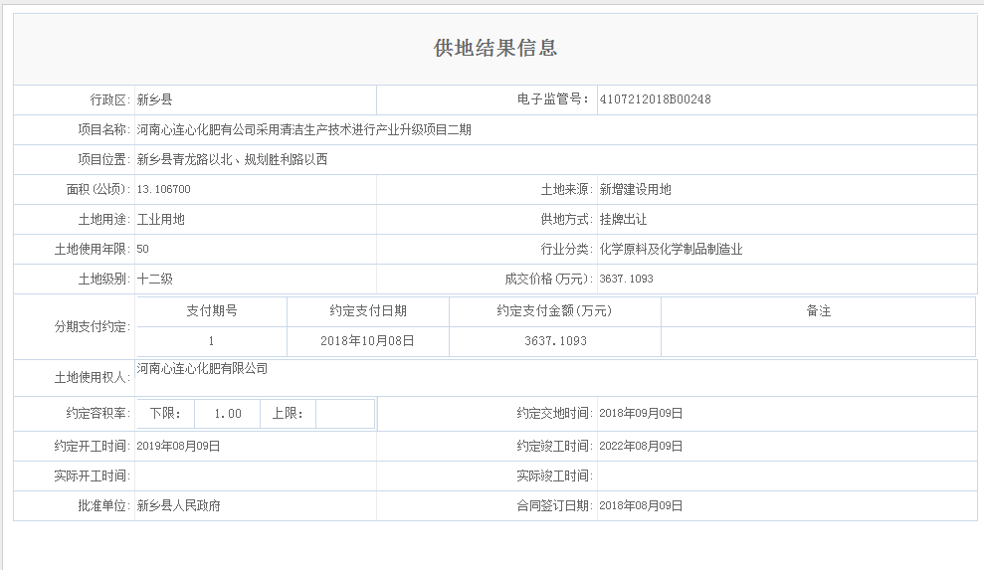Click the page title 供地结果信息
The width and height of the screenshot is (984, 570).
click(x=495, y=48)
